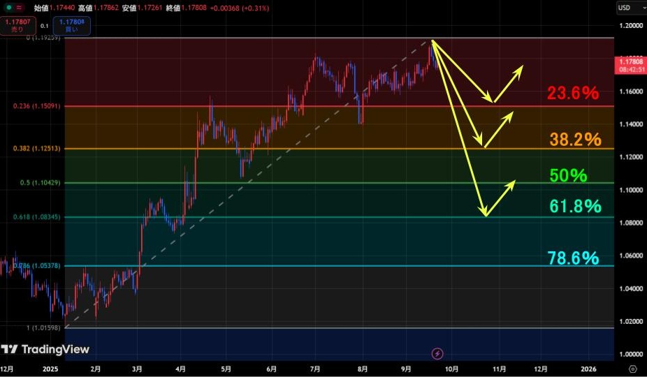The image size is (647, 377).
Task: Click the 78.6% text label
Action: (574, 258)
